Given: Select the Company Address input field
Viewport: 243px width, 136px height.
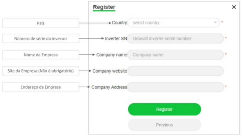Looking at the screenshot, I should [175, 87].
